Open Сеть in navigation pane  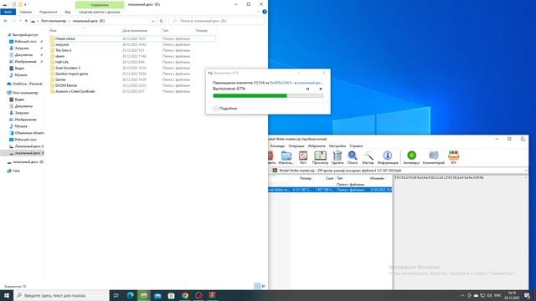(16, 171)
